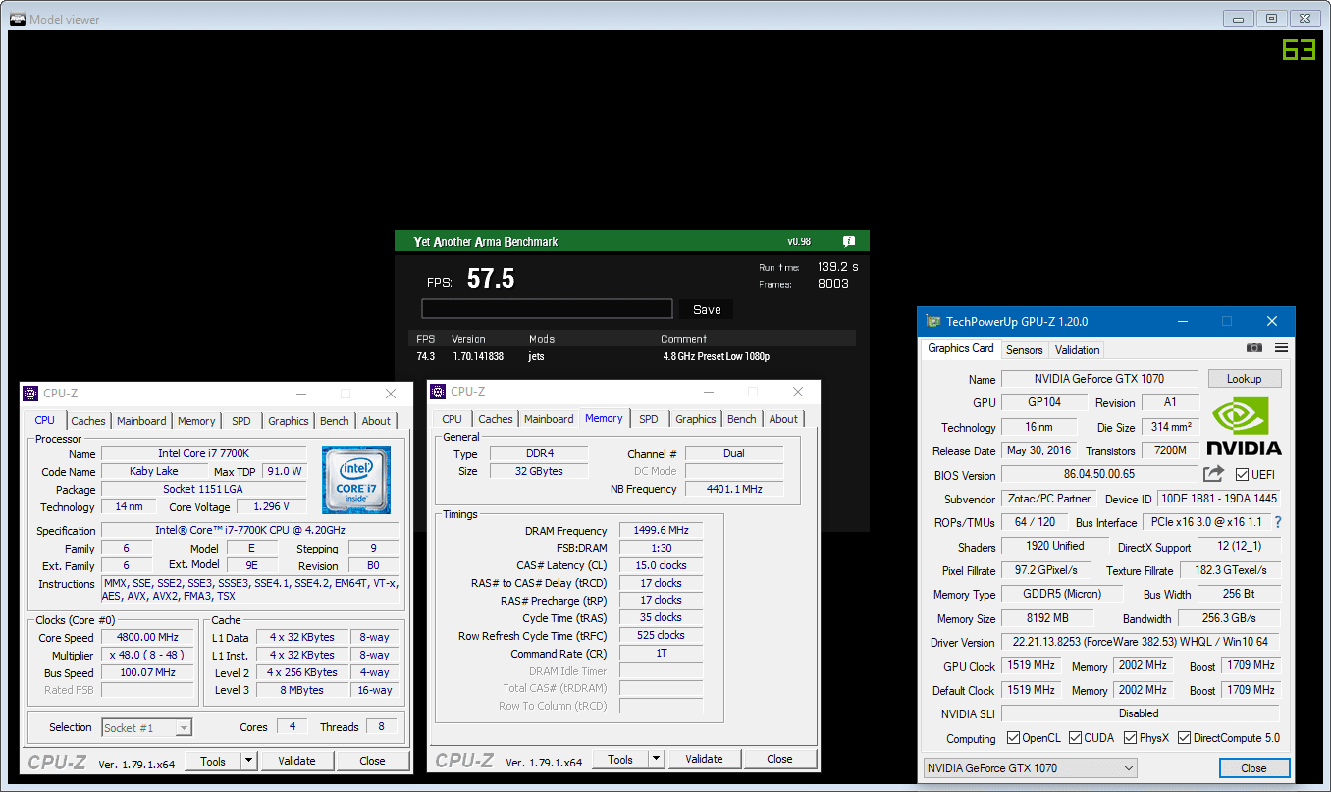Click the Bus Interface question mark icon
The image size is (1331, 792).
coord(1278,522)
